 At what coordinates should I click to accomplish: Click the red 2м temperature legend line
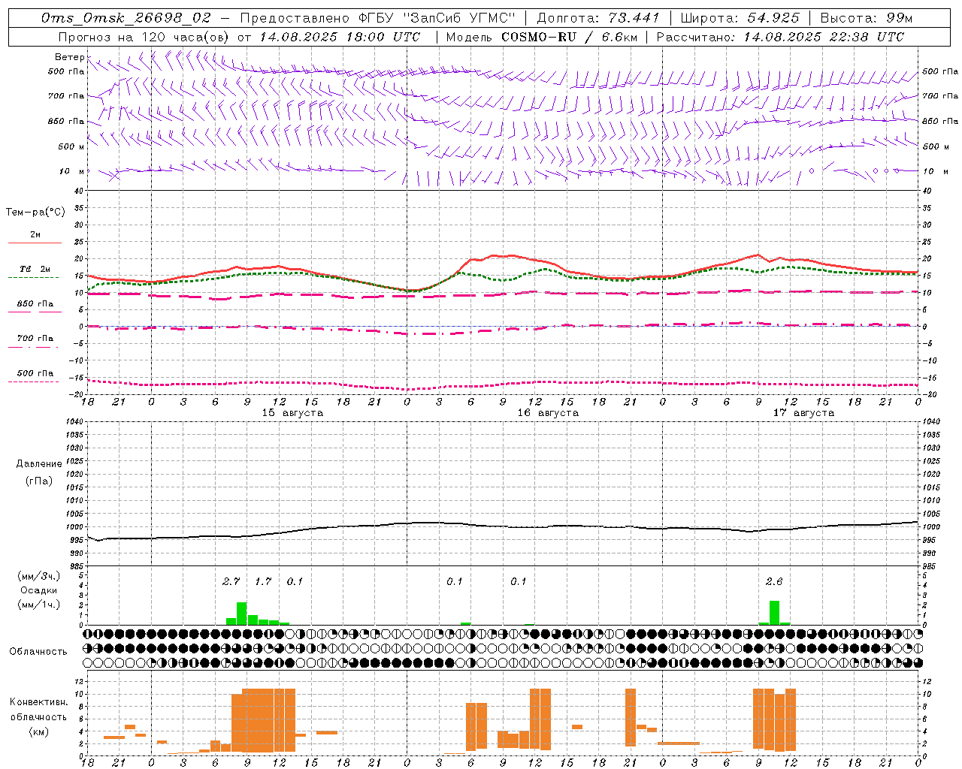(x=35, y=243)
